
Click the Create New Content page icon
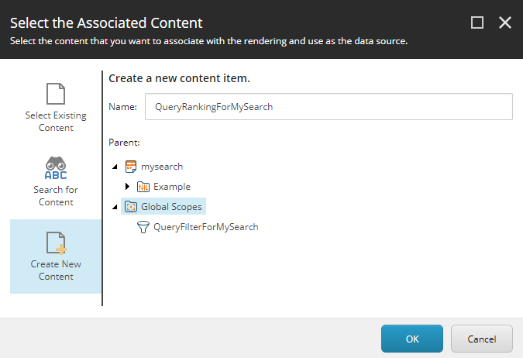(x=56, y=243)
